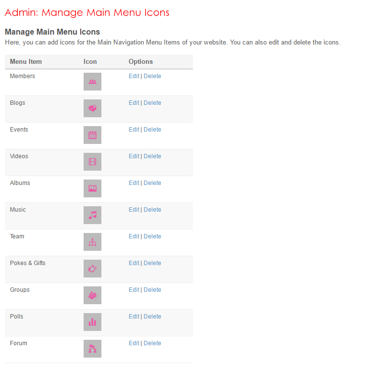Delete the Videos menu icon
The height and width of the screenshot is (368, 374).
pos(152,156)
